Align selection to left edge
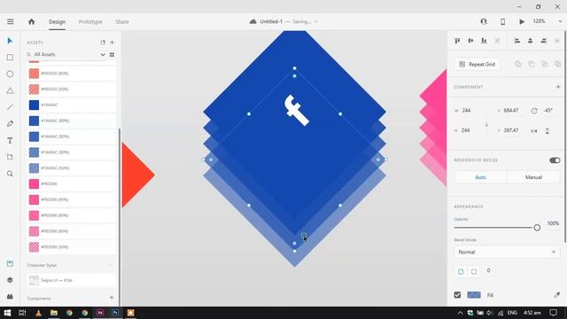This screenshot has height=319, width=567. [517, 41]
